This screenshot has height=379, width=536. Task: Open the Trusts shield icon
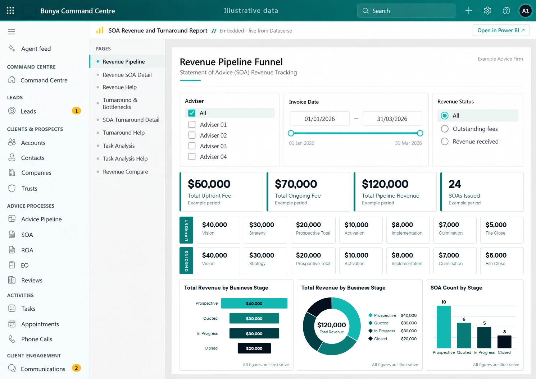[x=12, y=188]
